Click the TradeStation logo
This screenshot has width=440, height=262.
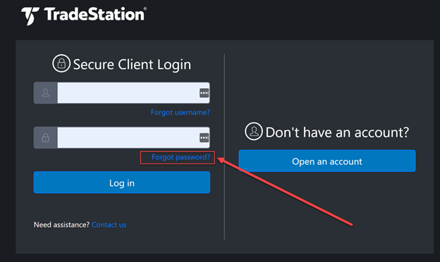coord(84,15)
